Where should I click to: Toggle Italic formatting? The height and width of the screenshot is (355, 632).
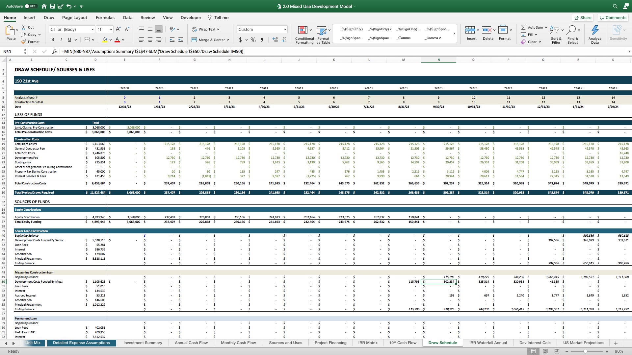pyautogui.click(x=61, y=40)
